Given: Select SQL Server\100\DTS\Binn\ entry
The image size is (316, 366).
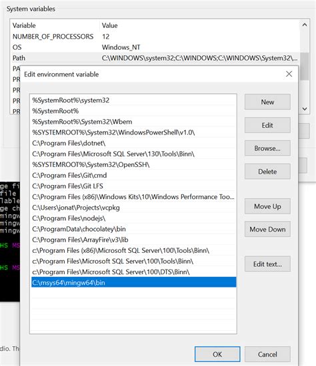Looking at the screenshot, I should click(x=133, y=272).
